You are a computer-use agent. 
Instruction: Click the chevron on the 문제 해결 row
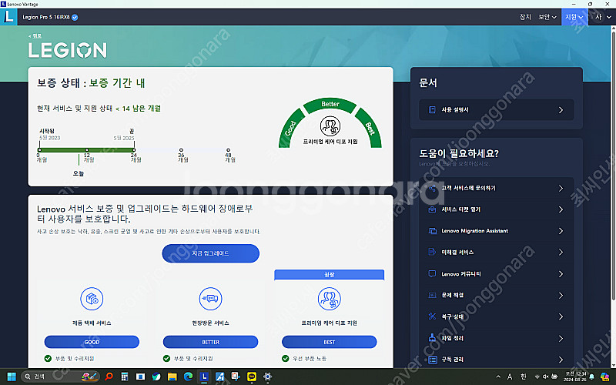561,295
